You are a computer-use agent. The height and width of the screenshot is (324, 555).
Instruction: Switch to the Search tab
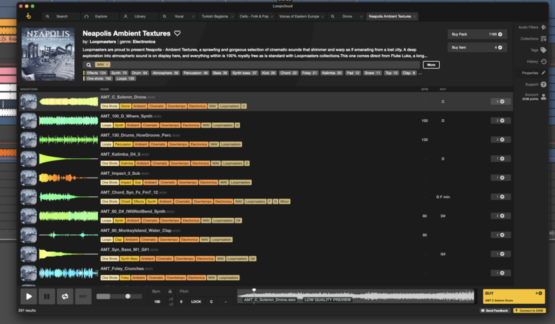(60, 16)
